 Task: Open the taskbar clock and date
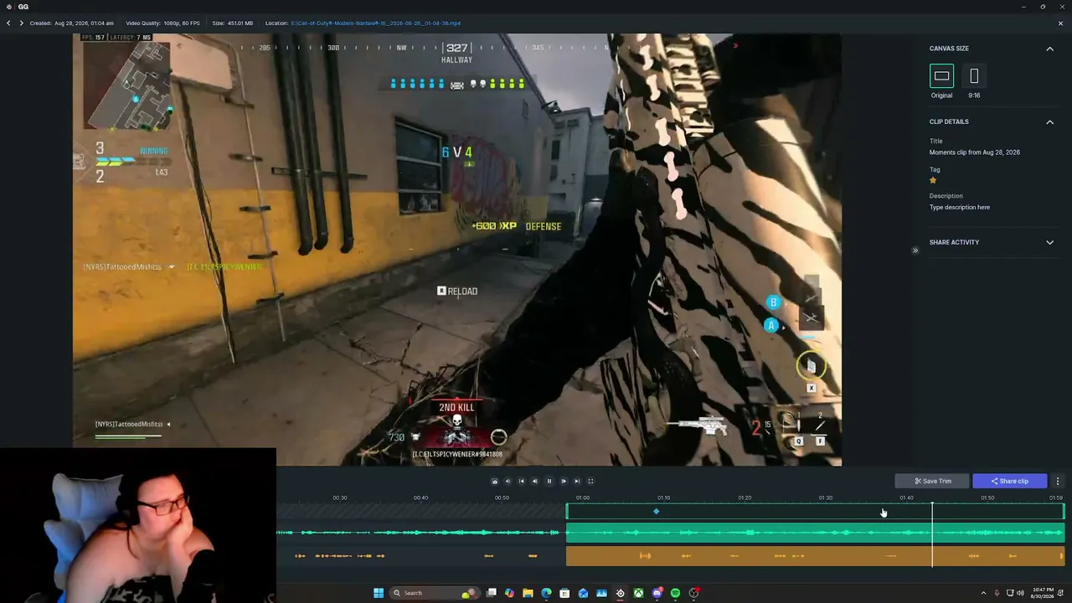coord(1043,593)
